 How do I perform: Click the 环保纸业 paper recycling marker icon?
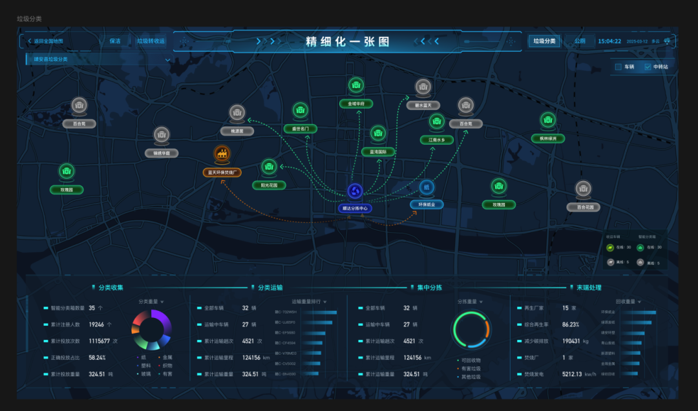(427, 187)
